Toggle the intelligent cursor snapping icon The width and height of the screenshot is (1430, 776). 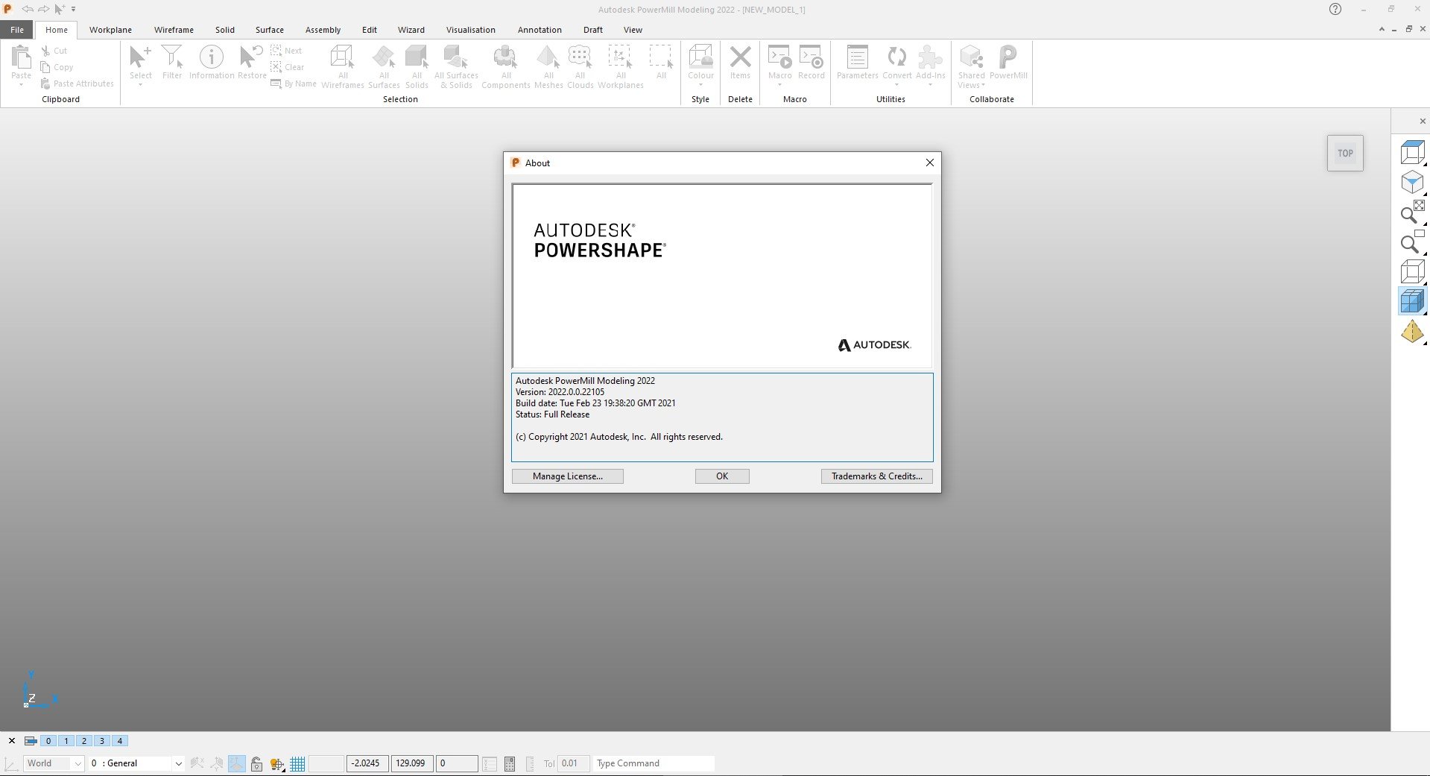[x=277, y=763]
